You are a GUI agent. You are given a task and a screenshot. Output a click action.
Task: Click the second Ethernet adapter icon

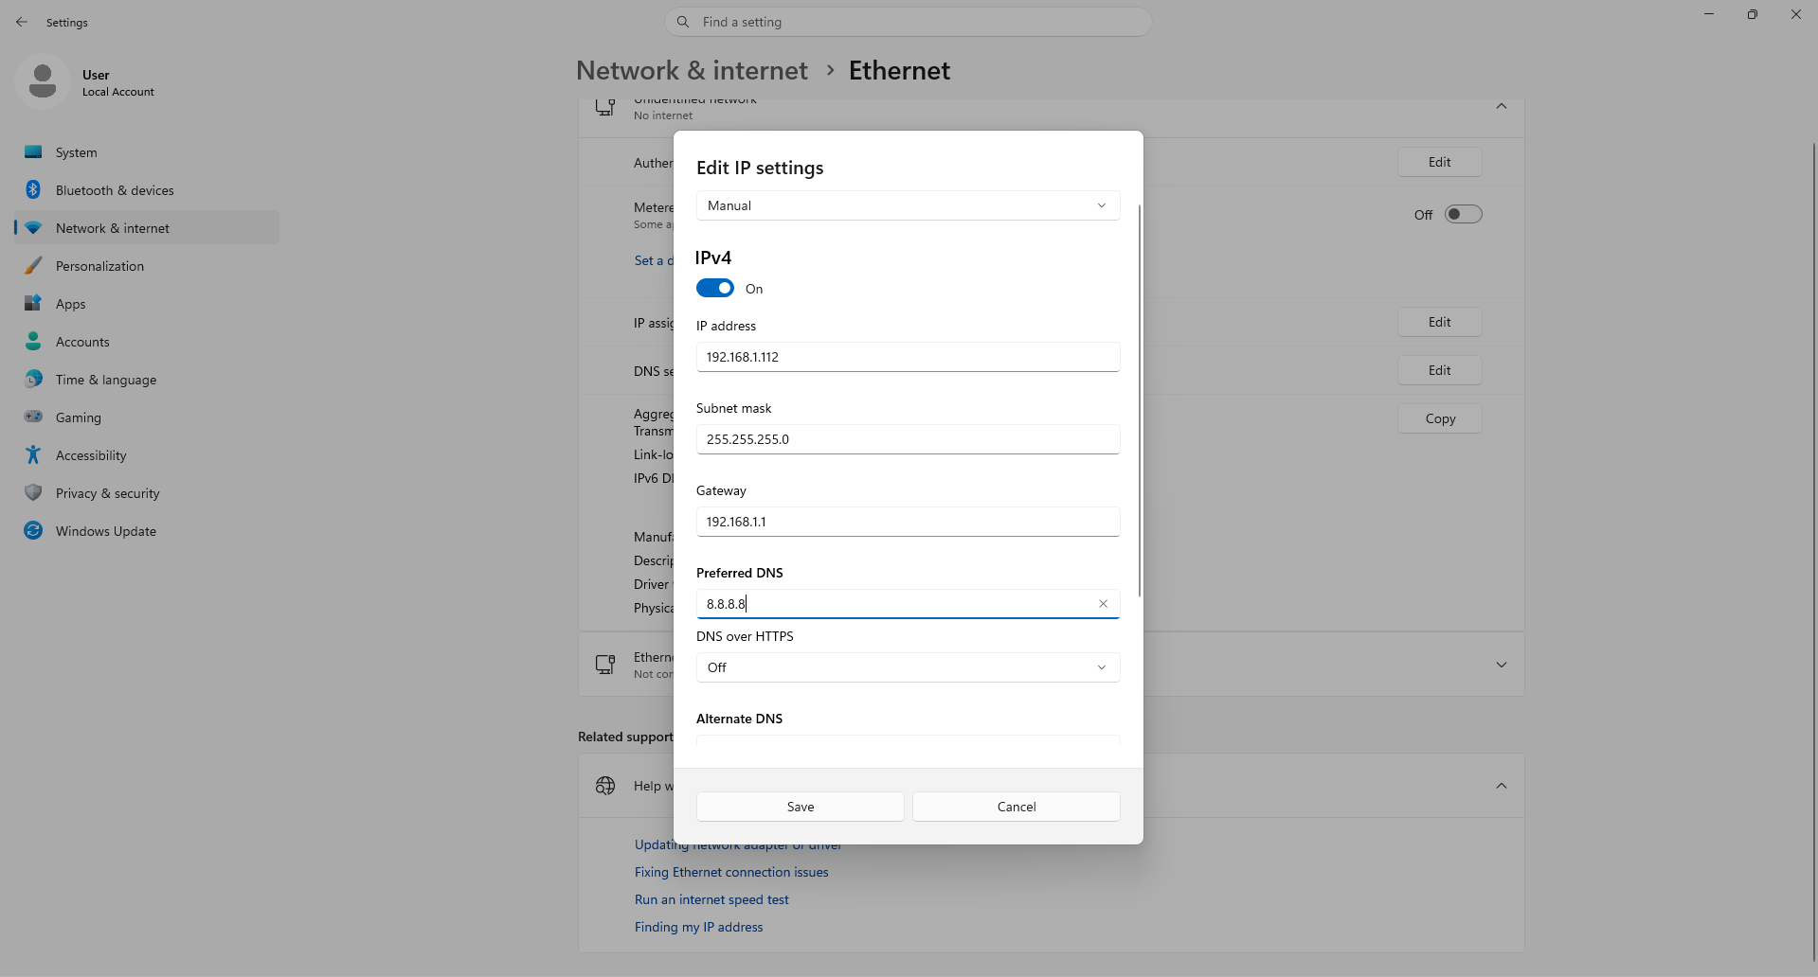605,665
